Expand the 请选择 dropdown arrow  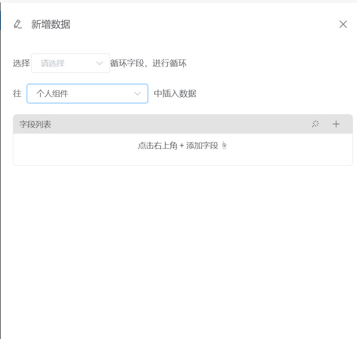coord(100,63)
